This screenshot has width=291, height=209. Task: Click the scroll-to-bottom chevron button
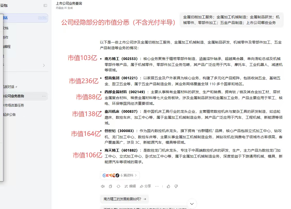pyautogui.click(x=192, y=204)
